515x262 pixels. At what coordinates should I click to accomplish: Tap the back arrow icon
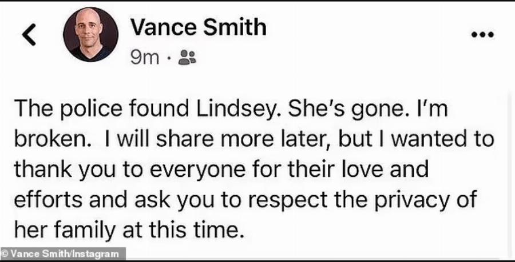pyautogui.click(x=29, y=35)
